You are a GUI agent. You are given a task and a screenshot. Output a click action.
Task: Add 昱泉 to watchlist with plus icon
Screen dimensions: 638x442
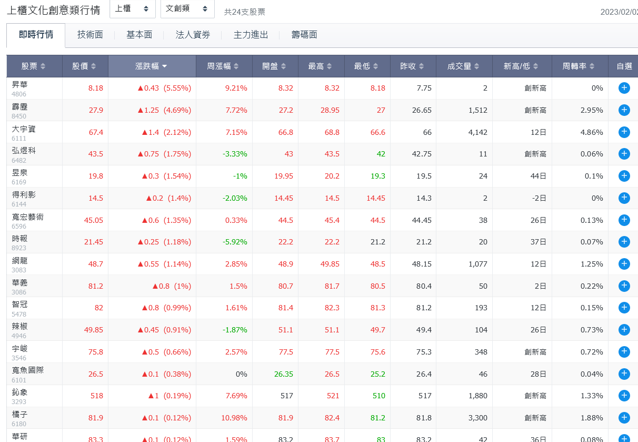[x=624, y=176]
